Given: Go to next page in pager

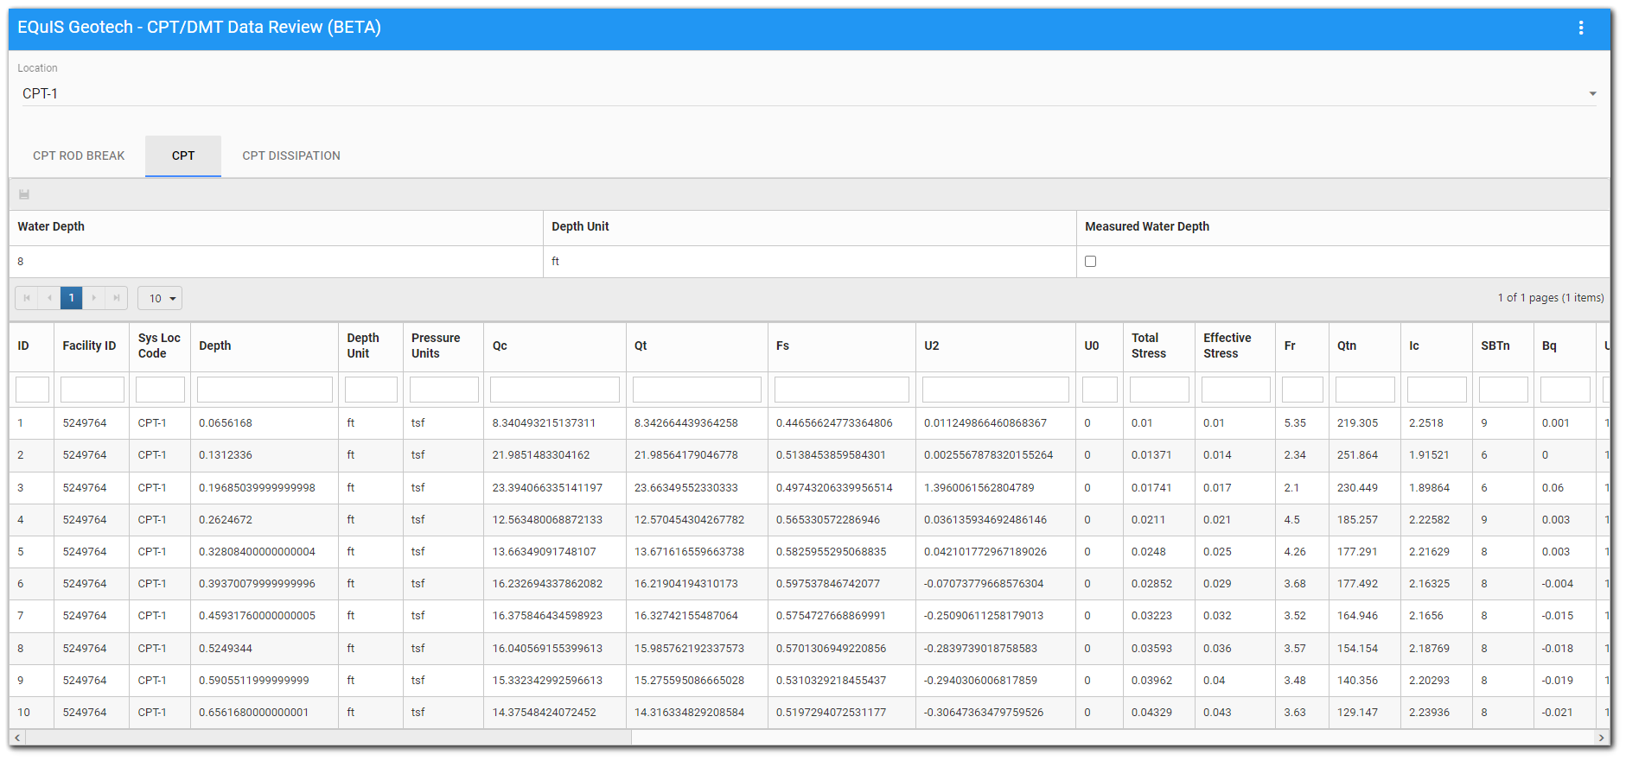Looking at the screenshot, I should click(94, 298).
